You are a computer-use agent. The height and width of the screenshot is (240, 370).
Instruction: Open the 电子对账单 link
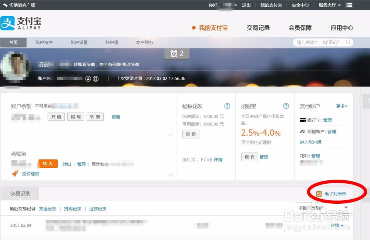tap(335, 194)
